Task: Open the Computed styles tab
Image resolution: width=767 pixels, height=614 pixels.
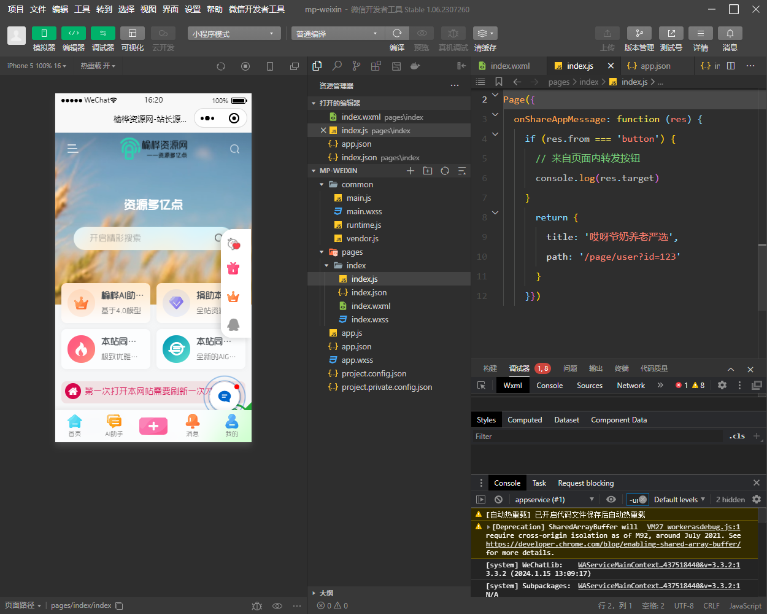Action: [x=525, y=420]
